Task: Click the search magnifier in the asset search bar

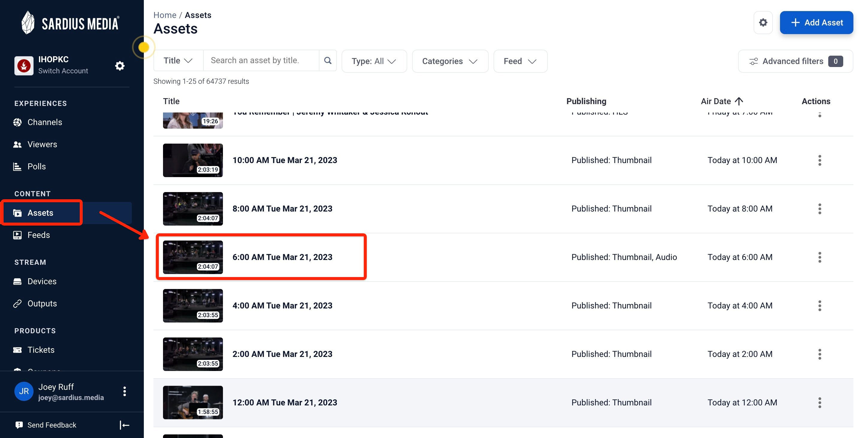Action: pyautogui.click(x=328, y=60)
